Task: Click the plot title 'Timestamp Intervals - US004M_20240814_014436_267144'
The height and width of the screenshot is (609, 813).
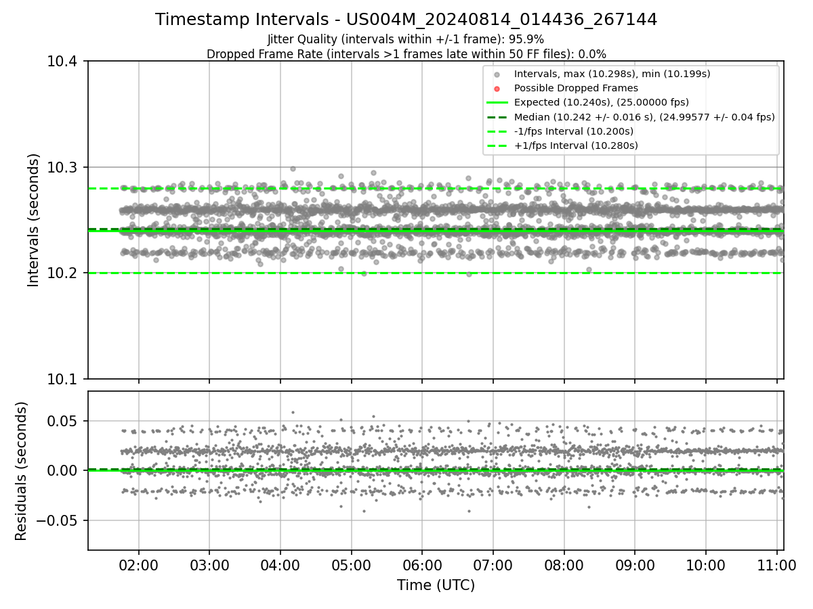Action: (x=406, y=20)
